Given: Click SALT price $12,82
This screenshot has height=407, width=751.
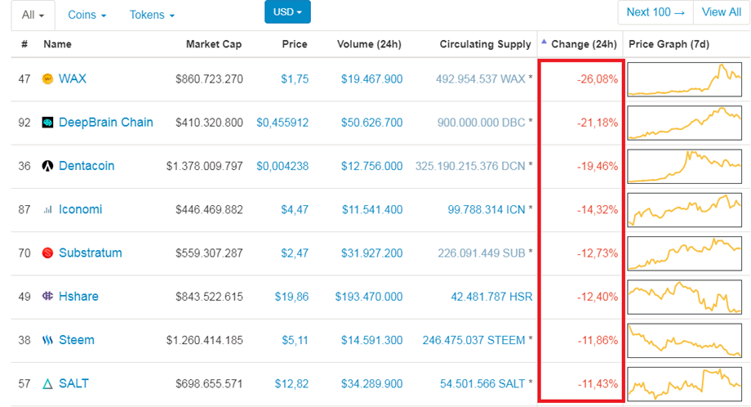Looking at the screenshot, I should 291,384.
